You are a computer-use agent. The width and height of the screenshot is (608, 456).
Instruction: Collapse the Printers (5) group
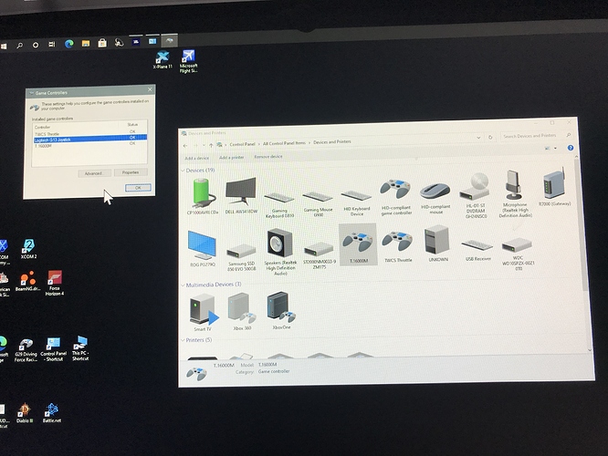coord(183,340)
